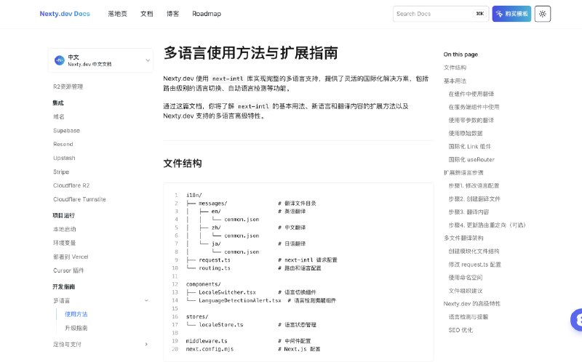582x362 pixels.
Task: Collapse the 多语言 sidebar section chevron
Action: pos(146,300)
